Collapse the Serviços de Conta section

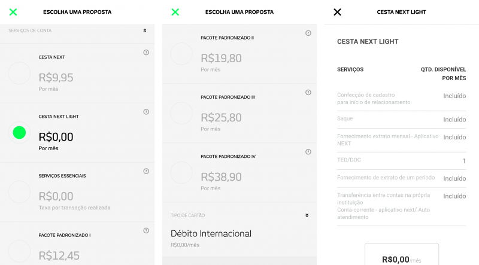point(144,31)
